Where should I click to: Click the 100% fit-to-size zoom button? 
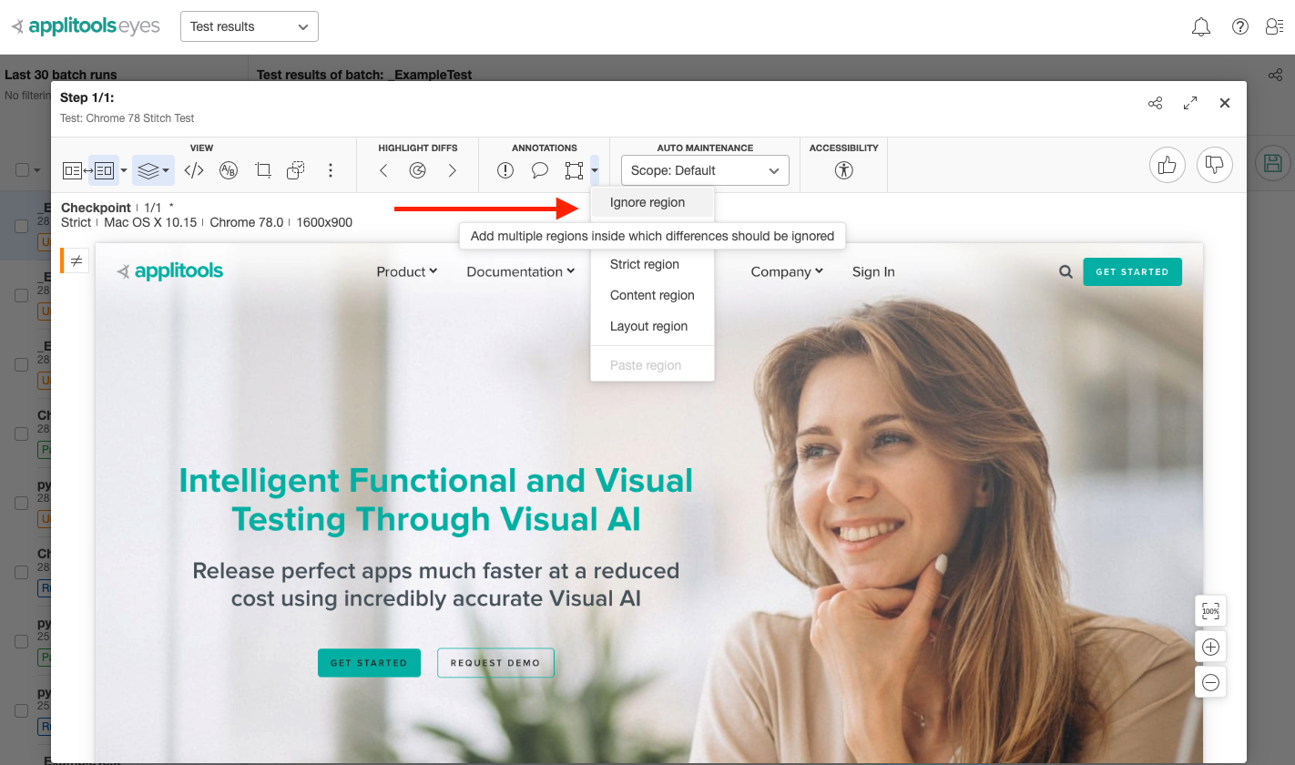point(1210,611)
